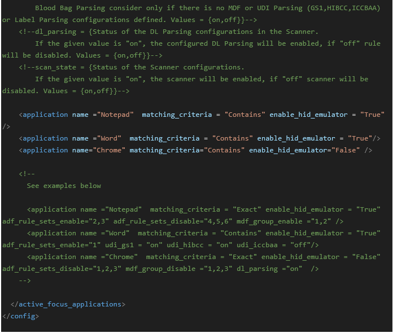Click mdf_group_enable ="1,2" attribute
The image size is (393, 333).
[283, 221]
